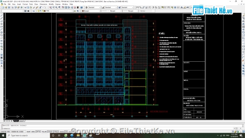The height and width of the screenshot is (138, 245).
Task: Toggle ORTHO mode in status bar
Action: click(38, 132)
